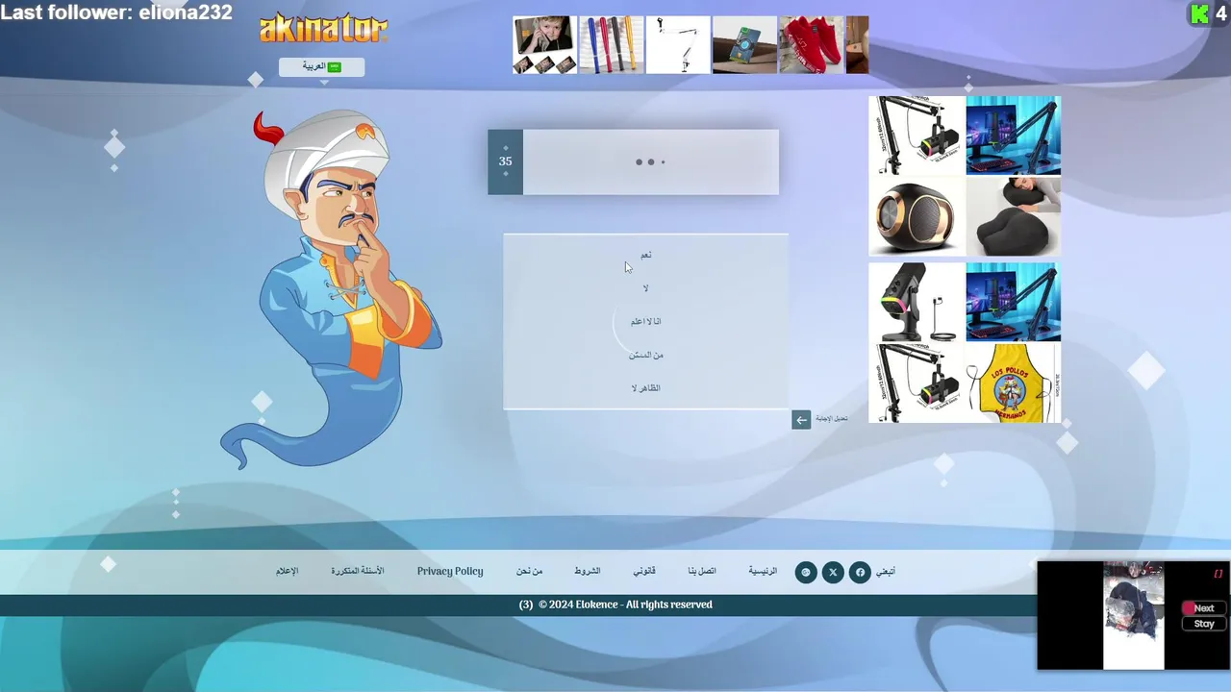This screenshot has height=692, width=1231.
Task: Click the green K counter icon
Action: pyautogui.click(x=1199, y=13)
